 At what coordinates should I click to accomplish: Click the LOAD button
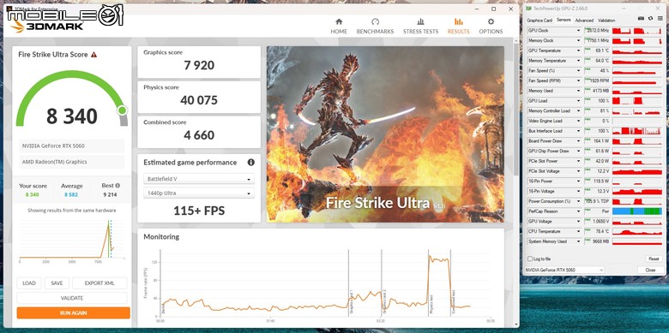coord(29,283)
